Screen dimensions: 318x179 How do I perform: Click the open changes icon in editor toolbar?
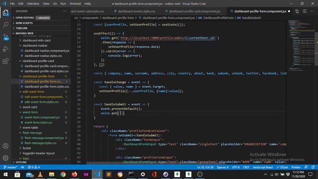pos(297,11)
